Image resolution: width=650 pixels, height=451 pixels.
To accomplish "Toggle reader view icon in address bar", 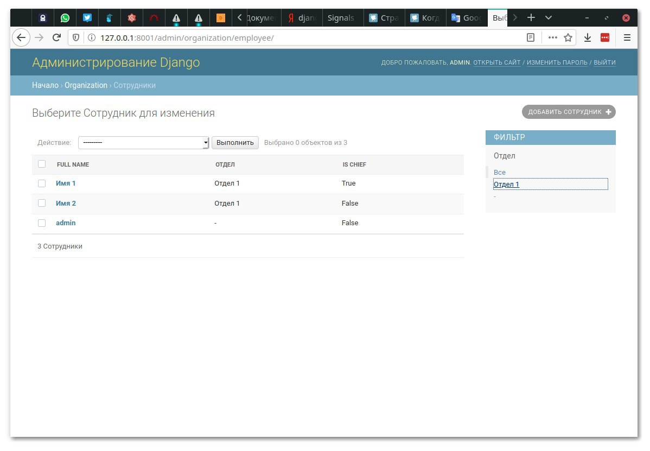I will 531,37.
